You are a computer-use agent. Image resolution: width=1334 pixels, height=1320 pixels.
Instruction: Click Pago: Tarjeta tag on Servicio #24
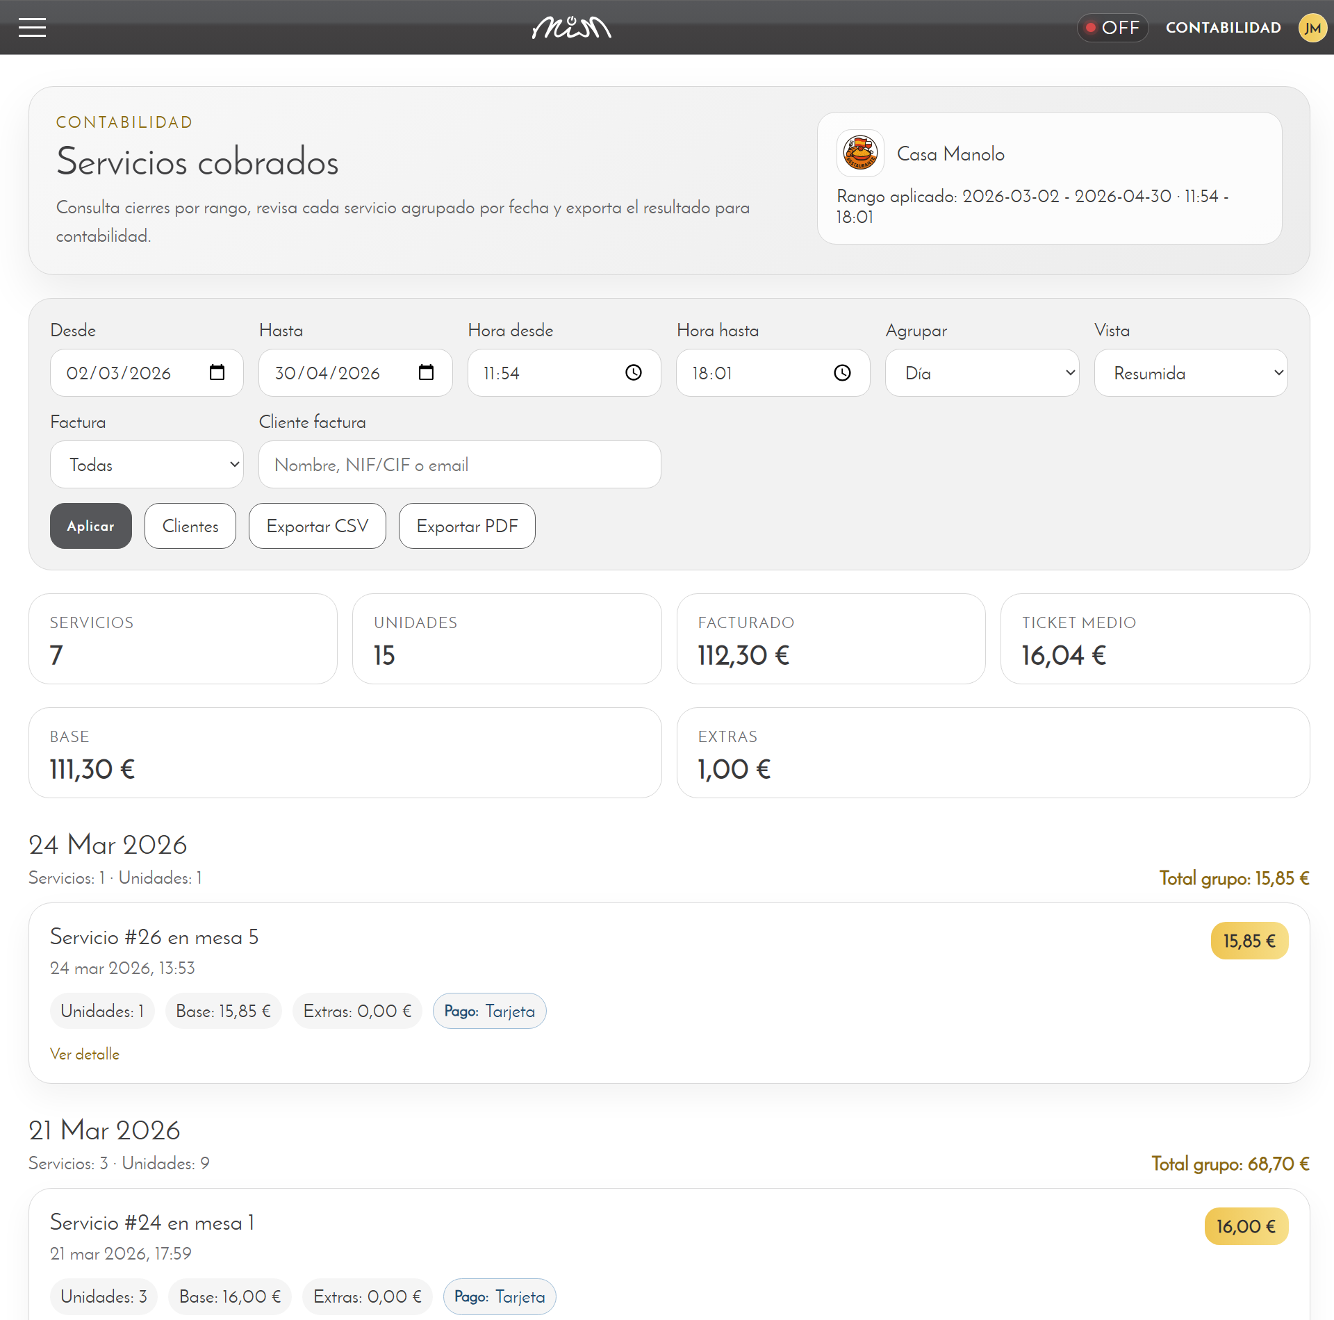pos(500,1296)
